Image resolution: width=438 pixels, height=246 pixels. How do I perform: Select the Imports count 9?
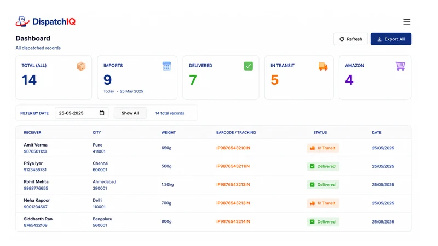(107, 80)
